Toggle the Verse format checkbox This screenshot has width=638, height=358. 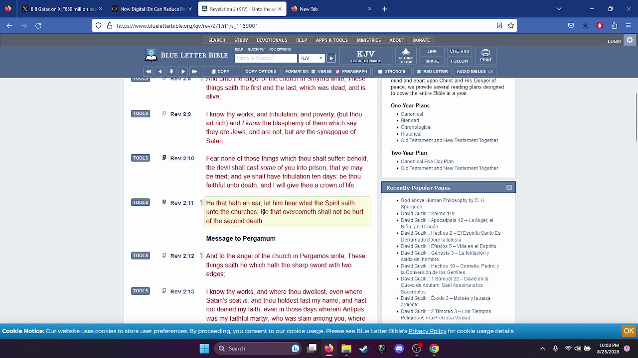(x=314, y=72)
